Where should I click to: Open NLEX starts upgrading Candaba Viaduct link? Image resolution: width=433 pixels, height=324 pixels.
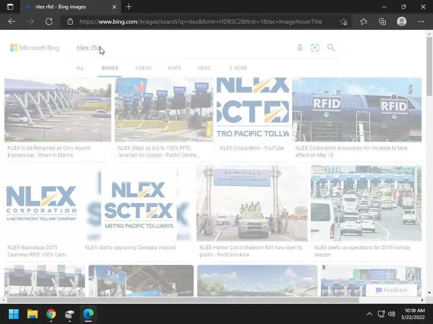tap(130, 247)
